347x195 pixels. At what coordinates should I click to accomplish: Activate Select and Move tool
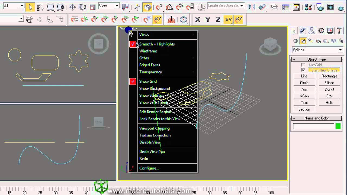tap(72, 7)
